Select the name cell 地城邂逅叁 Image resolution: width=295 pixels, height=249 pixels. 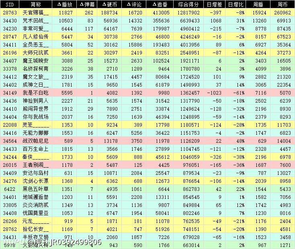click(x=35, y=197)
